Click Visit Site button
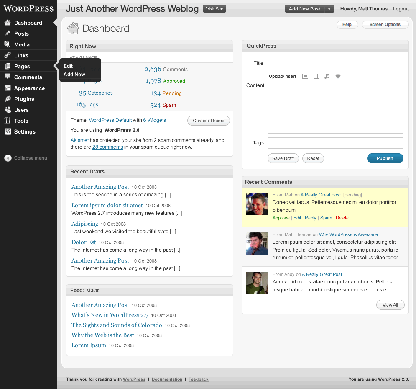This screenshot has width=416, height=389. [x=214, y=9]
